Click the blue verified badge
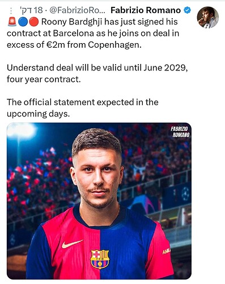 click(x=187, y=10)
